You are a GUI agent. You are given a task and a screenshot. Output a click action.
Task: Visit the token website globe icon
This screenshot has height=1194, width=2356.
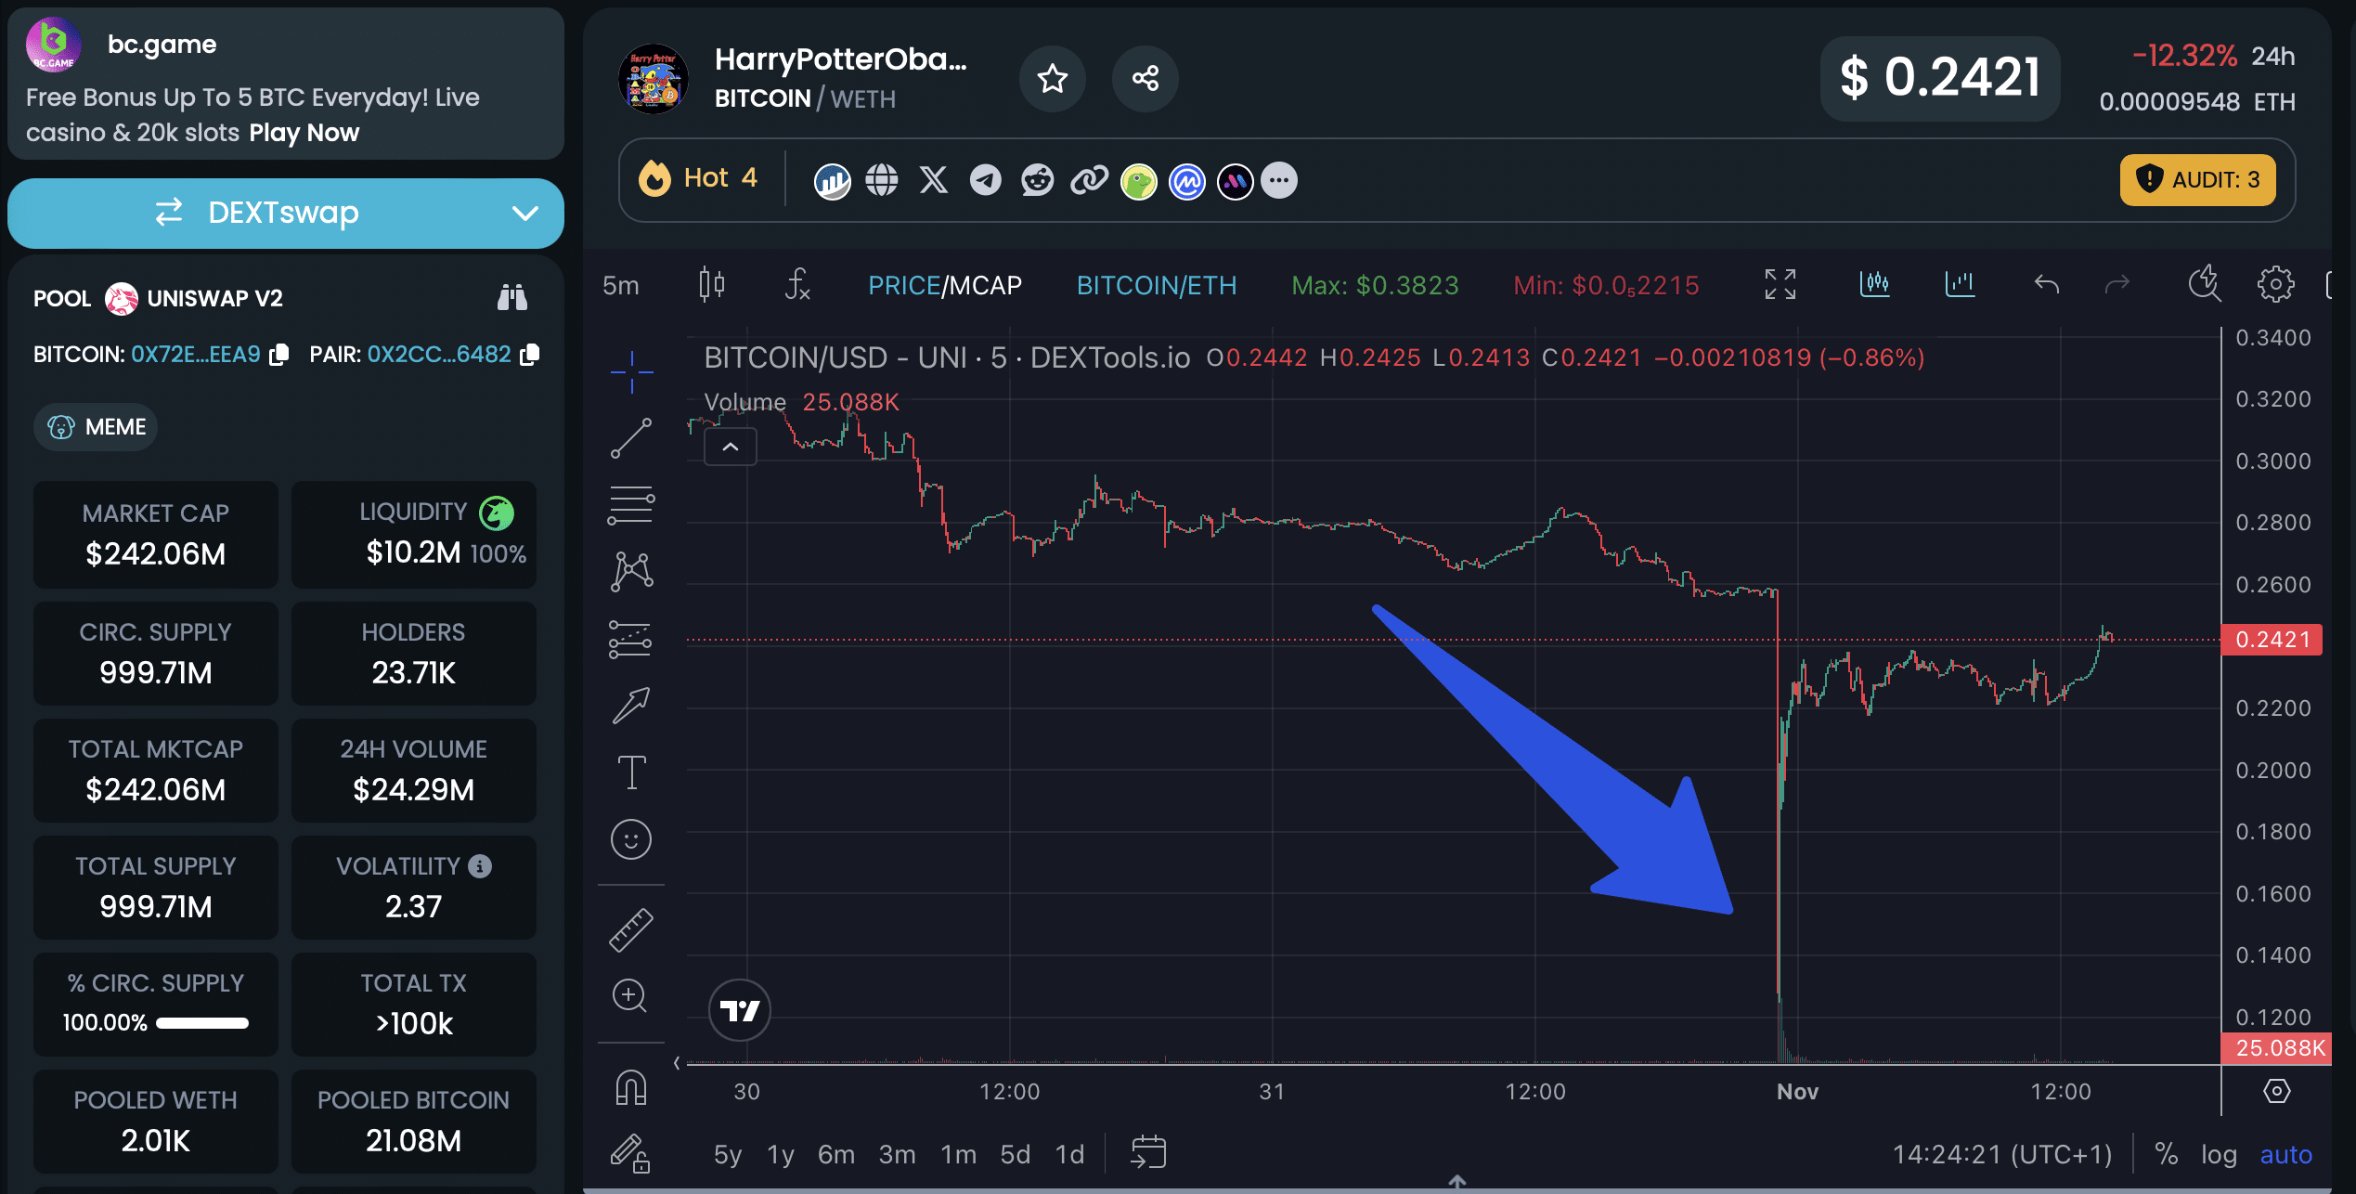pos(882,180)
